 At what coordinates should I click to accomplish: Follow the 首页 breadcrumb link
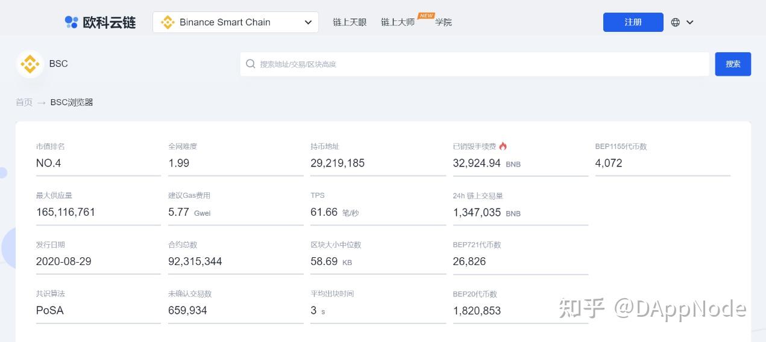tap(24, 102)
